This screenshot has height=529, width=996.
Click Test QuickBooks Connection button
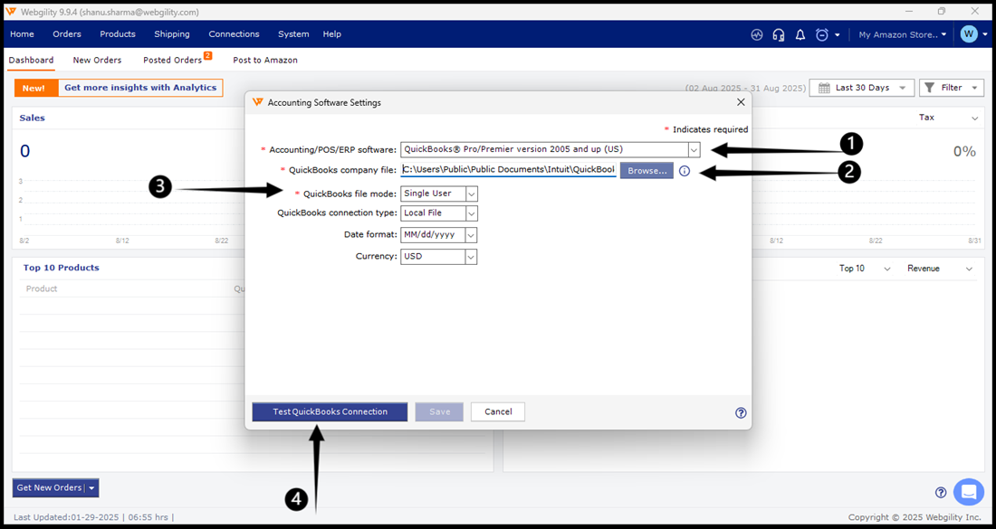pos(330,412)
